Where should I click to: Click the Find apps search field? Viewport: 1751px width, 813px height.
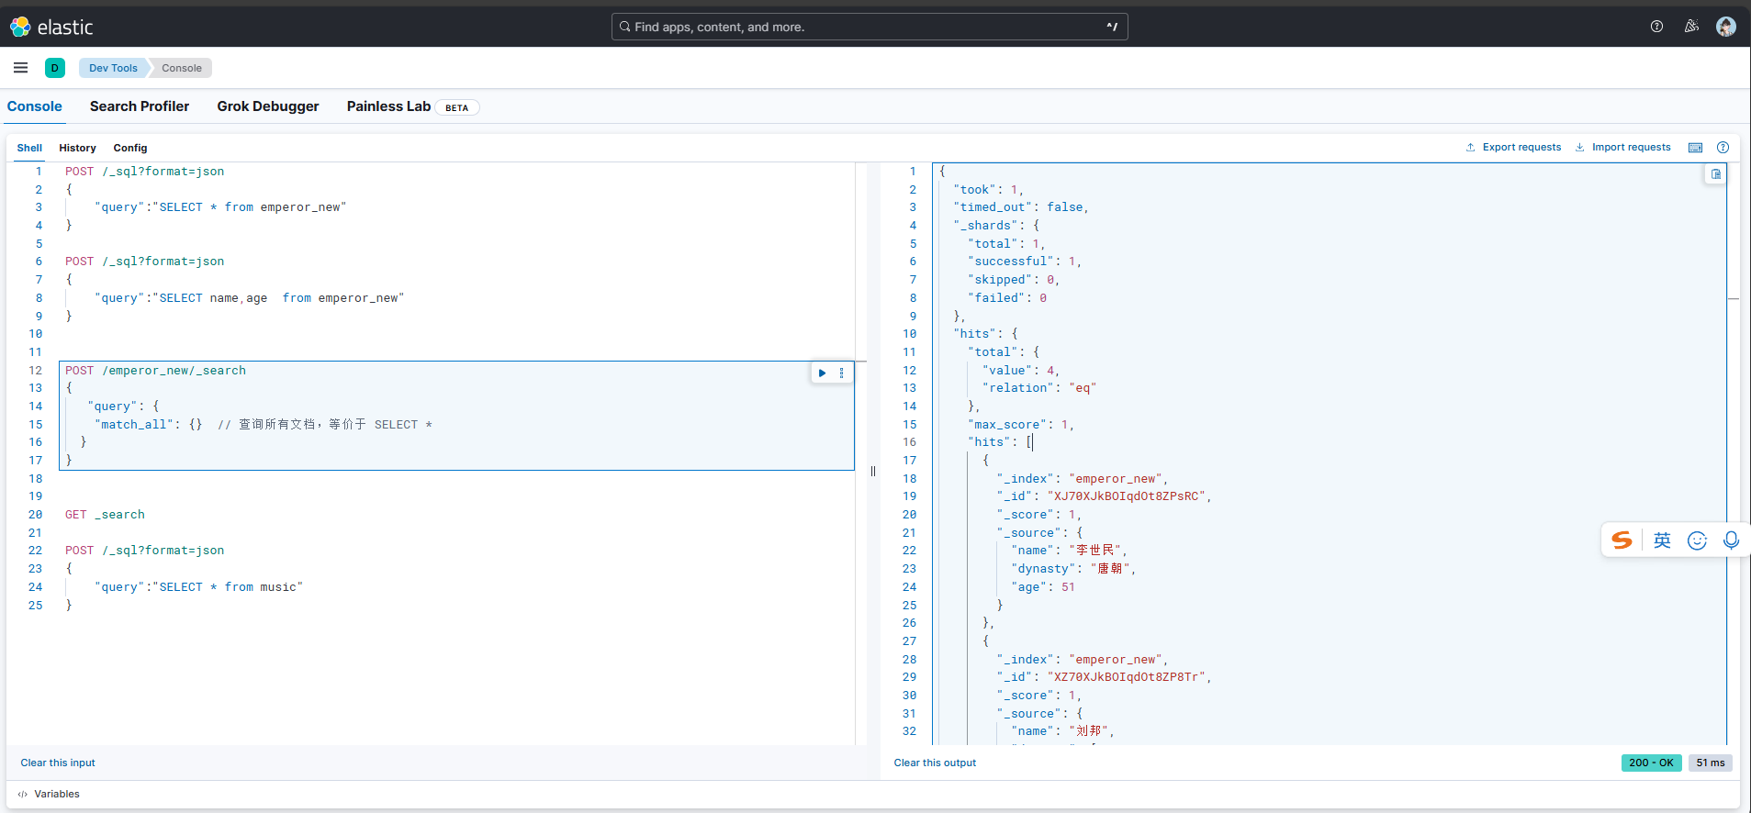pos(869,27)
